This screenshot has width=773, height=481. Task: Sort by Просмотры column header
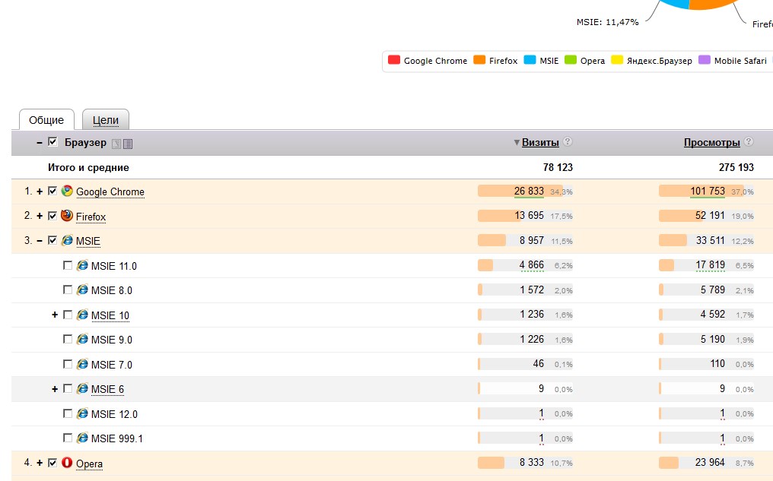click(x=712, y=142)
